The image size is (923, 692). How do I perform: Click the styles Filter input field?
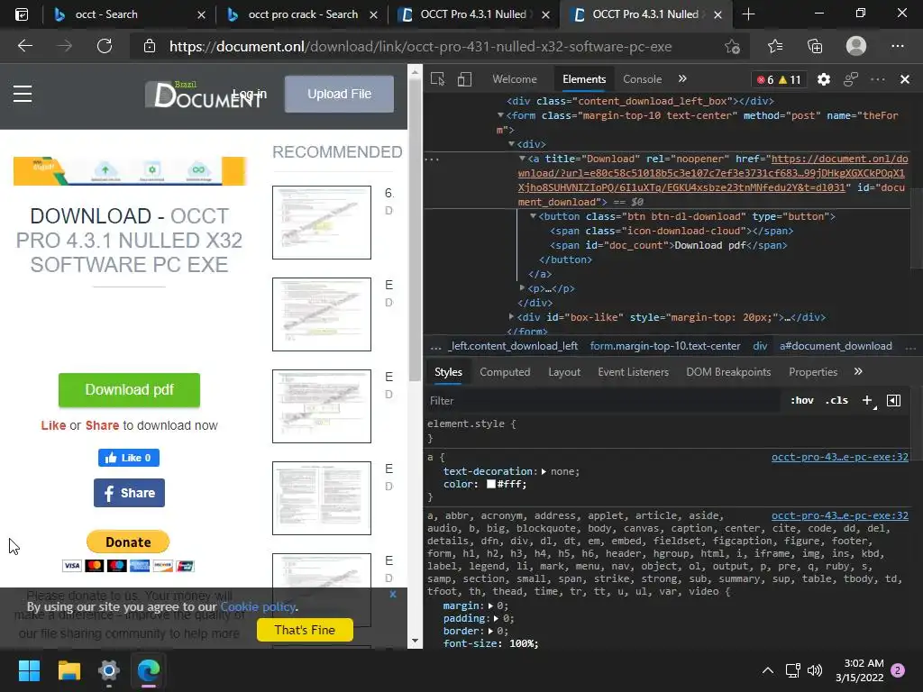(603, 401)
